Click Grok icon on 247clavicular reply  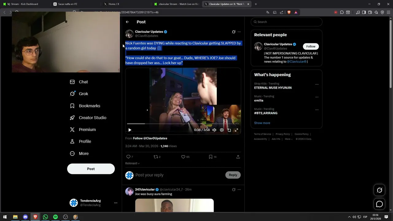pyautogui.click(x=234, y=189)
